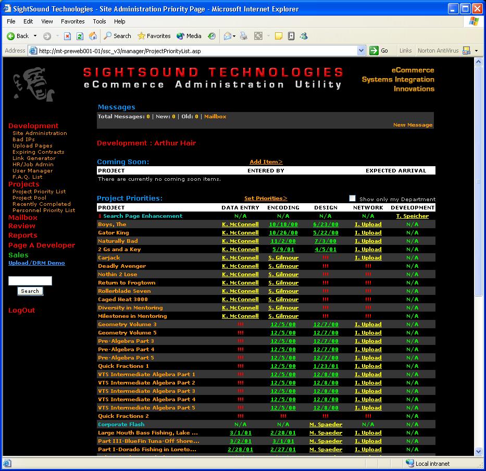Open User Manager in the sidebar
This screenshot has height=471, width=486.
[x=32, y=171]
